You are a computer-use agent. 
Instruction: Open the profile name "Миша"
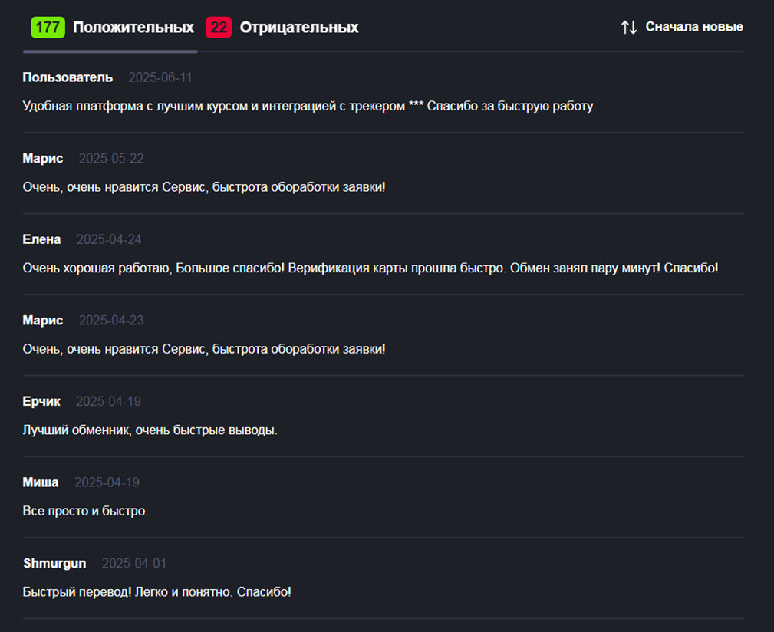coord(41,482)
